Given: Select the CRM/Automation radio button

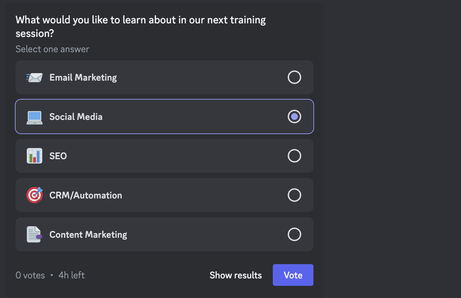Looking at the screenshot, I should [294, 195].
